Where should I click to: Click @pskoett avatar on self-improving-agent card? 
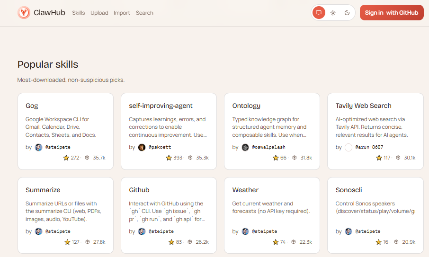(142, 147)
